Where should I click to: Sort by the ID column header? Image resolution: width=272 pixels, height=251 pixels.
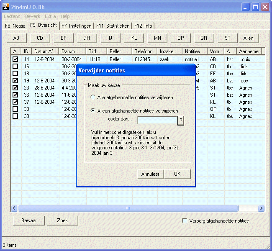tap(26, 51)
